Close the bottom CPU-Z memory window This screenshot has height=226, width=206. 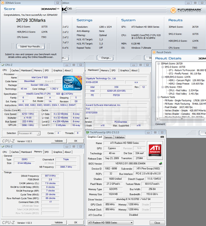[81, 146]
